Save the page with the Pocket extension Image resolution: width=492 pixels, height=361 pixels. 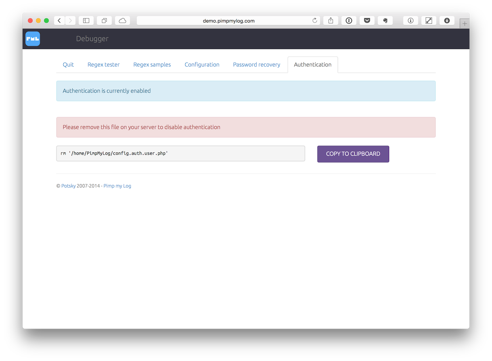[x=367, y=21]
